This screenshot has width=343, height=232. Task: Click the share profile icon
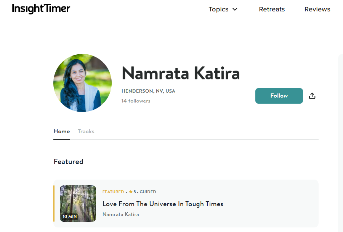tap(312, 96)
